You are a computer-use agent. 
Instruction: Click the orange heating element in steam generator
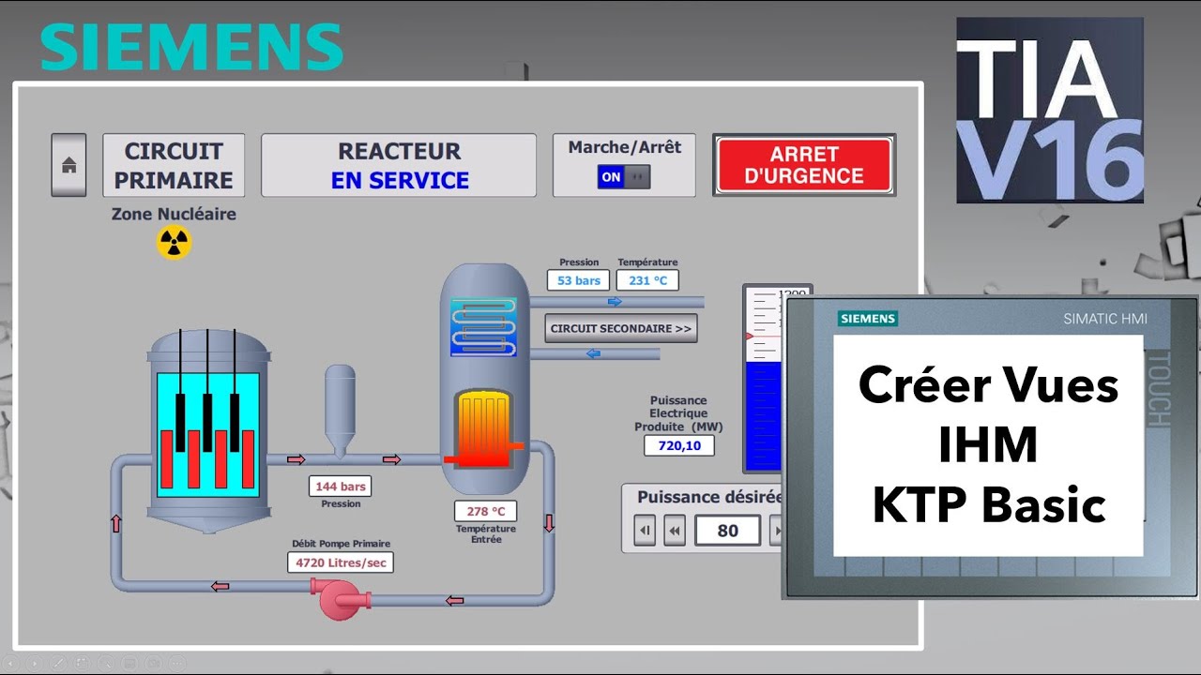tap(484, 429)
